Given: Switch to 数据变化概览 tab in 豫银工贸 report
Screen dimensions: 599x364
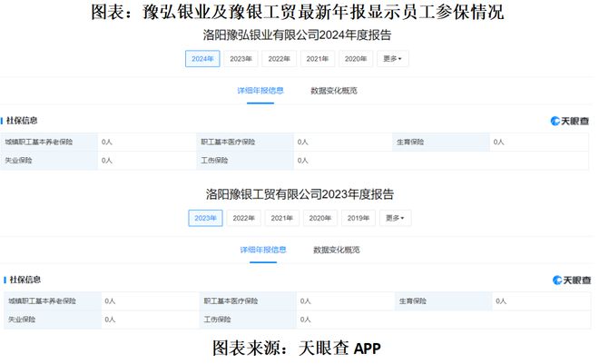Looking at the screenshot, I should pos(337,251).
